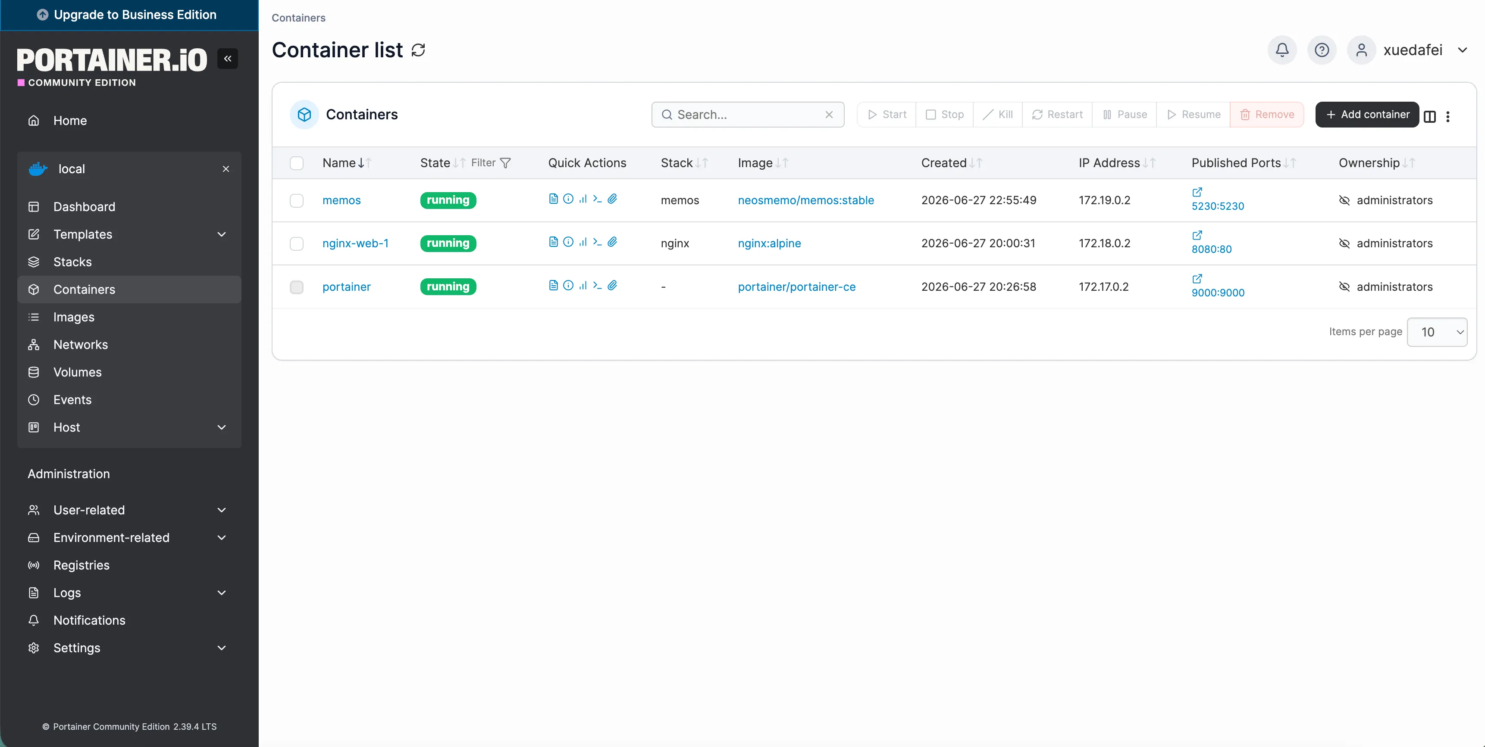Screen dimensions: 1485x747
Task: View logs for the portainer container
Action: [553, 285]
